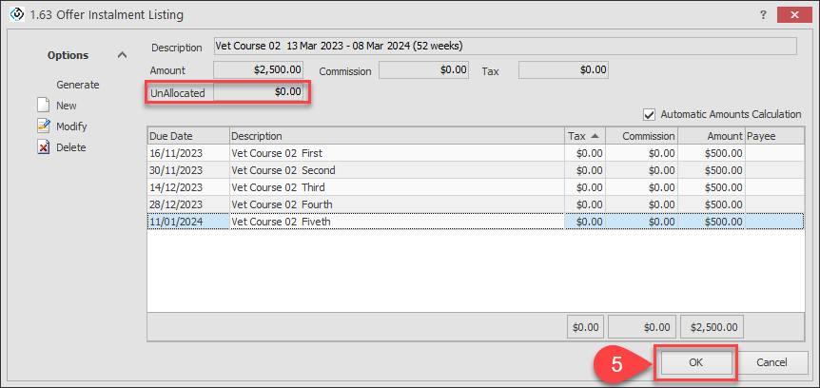The width and height of the screenshot is (820, 388).
Task: Toggle Automatic Amounts Calculation checkbox
Action: 651,114
